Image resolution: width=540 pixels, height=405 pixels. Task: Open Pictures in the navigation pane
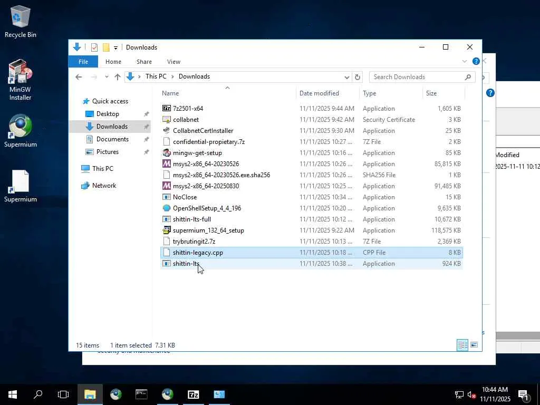[x=107, y=152]
